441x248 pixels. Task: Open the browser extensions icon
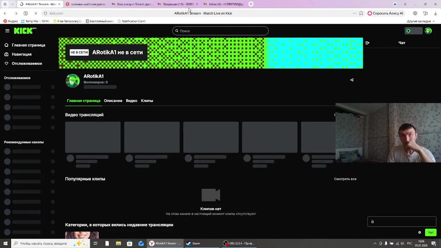[425, 13]
